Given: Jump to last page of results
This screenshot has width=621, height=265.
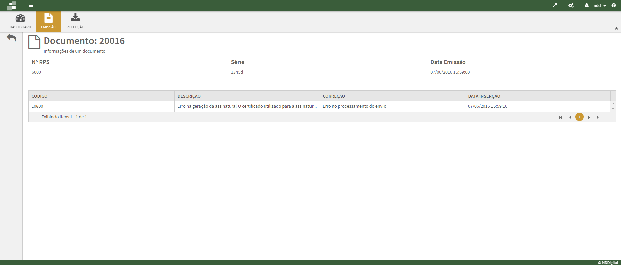Looking at the screenshot, I should tap(598, 117).
